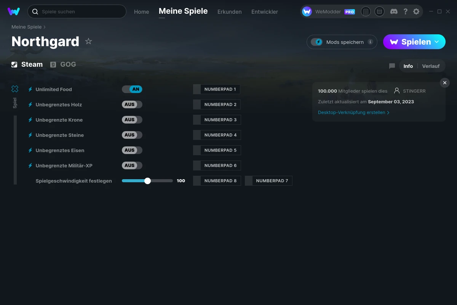
Task: Click the Spiel category icon in sidebar
Action: point(15,89)
